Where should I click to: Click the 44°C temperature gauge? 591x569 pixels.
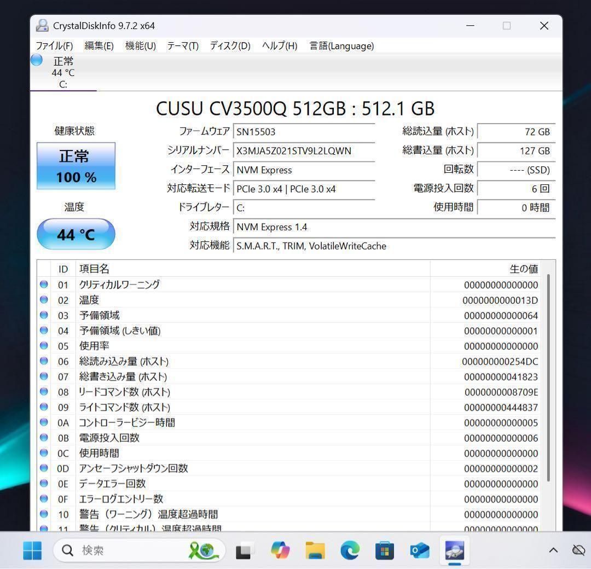tap(76, 234)
